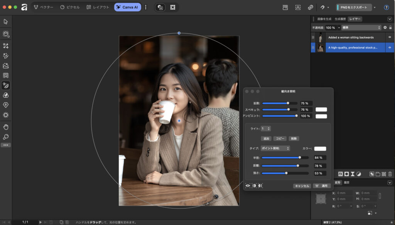Image resolution: width=395 pixels, height=225 pixels.
Task: Click the キャンセル button
Action: tap(302, 186)
